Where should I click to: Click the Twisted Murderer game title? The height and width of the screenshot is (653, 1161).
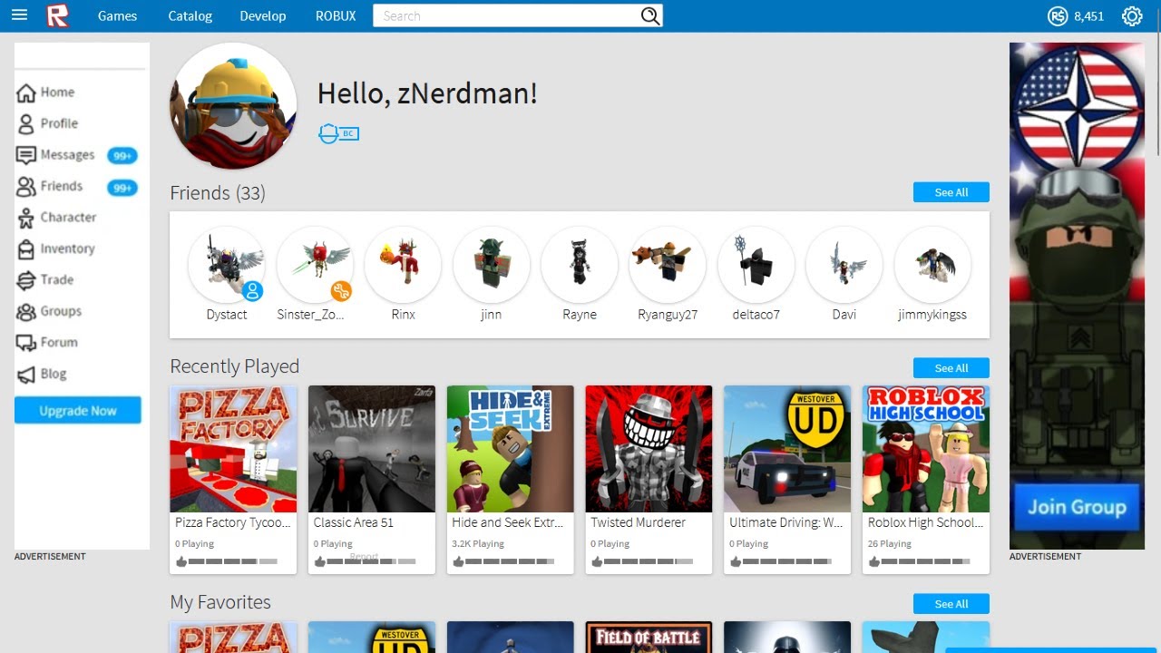click(x=639, y=522)
